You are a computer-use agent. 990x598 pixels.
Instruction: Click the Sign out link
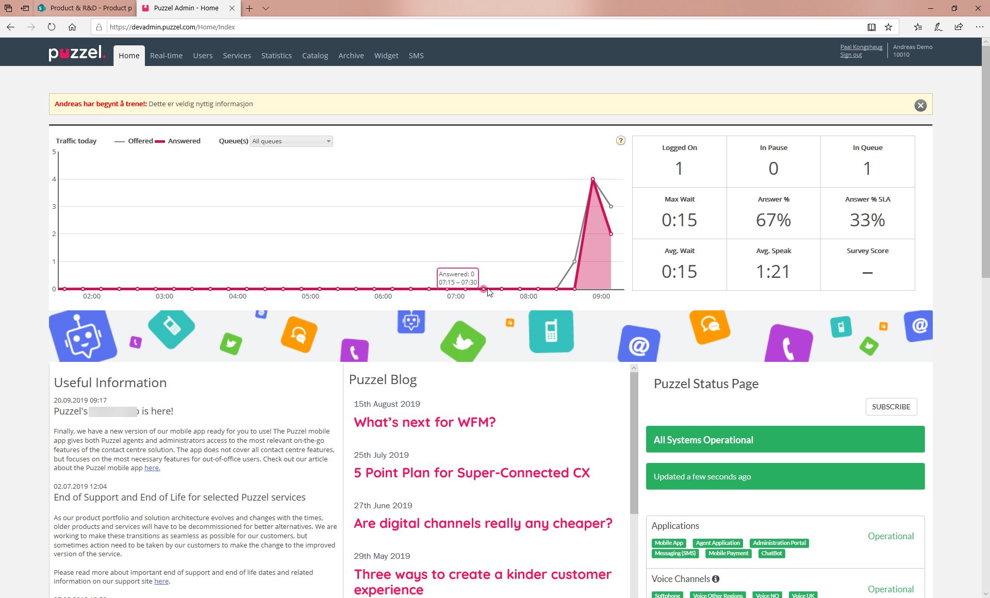(x=851, y=55)
